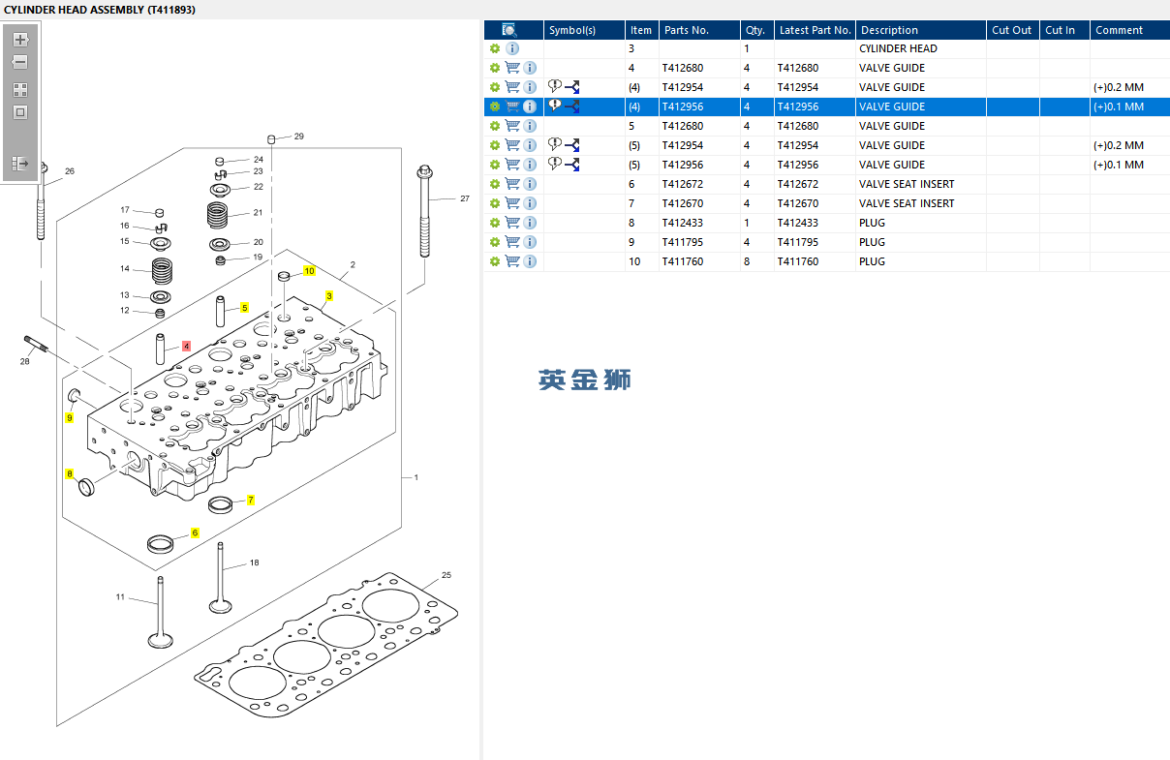Click the Latest Part No. column header
1170x760 pixels.
(x=815, y=30)
